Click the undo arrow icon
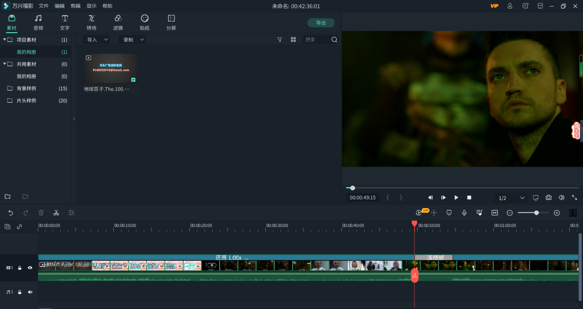 tap(11, 213)
